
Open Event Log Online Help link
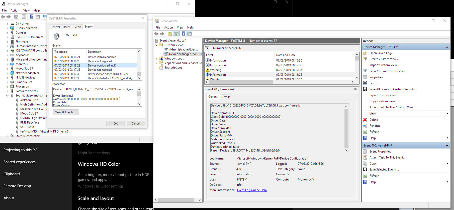point(252,190)
